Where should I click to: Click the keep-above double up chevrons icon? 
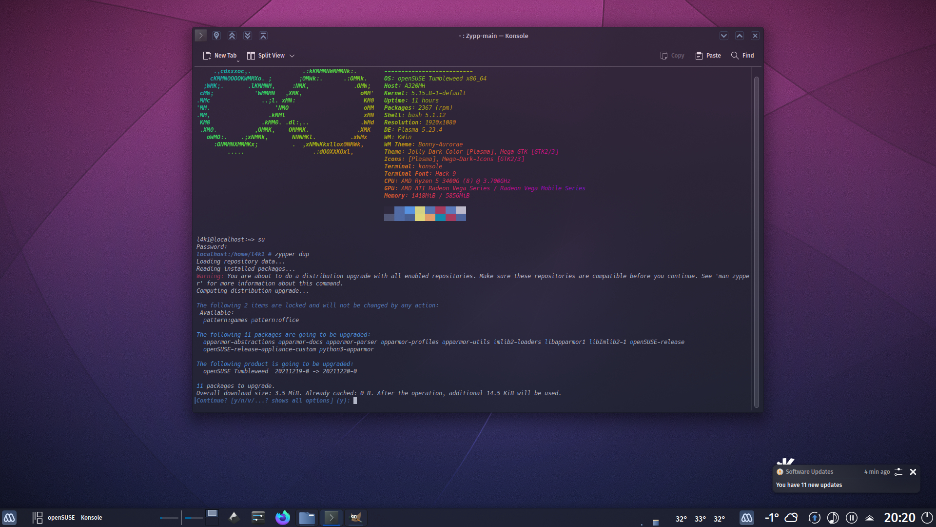pos(232,36)
